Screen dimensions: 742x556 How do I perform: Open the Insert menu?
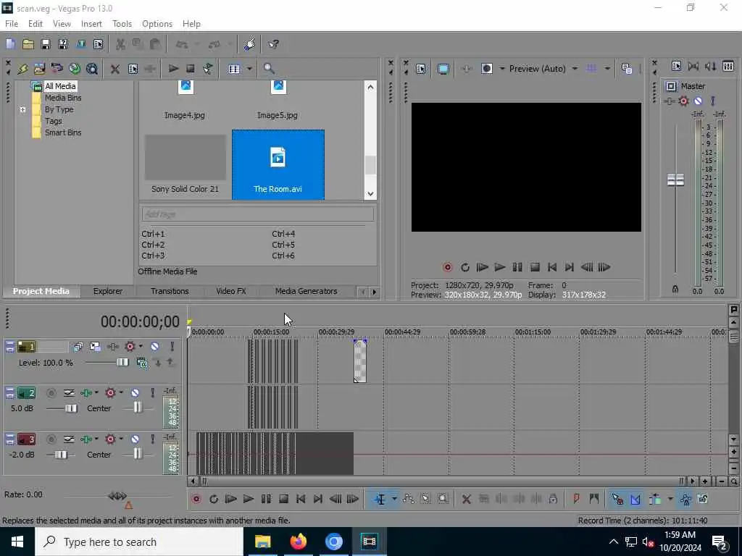(x=91, y=24)
